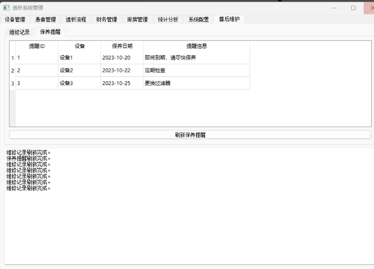Viewport: 374px width, 269px height.
Task: Select the date cell 2023-10-22
Action: coord(122,70)
